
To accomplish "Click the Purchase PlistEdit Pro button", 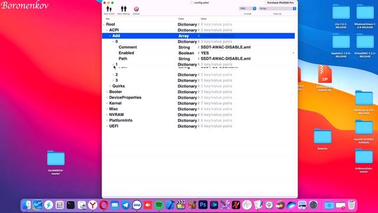I will click(281, 2).
